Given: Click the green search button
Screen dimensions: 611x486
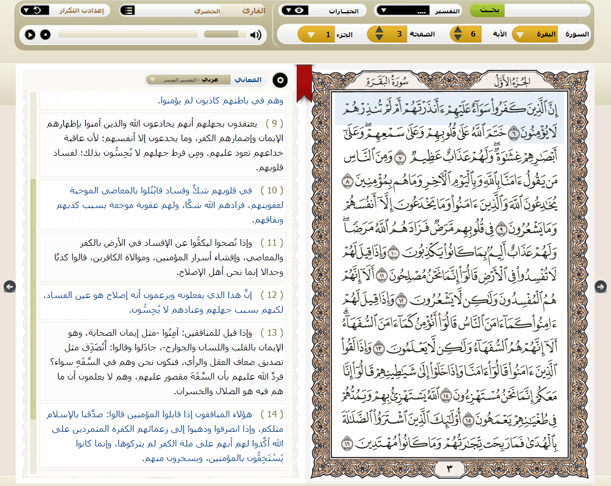Looking at the screenshot, I should pyautogui.click(x=487, y=10).
